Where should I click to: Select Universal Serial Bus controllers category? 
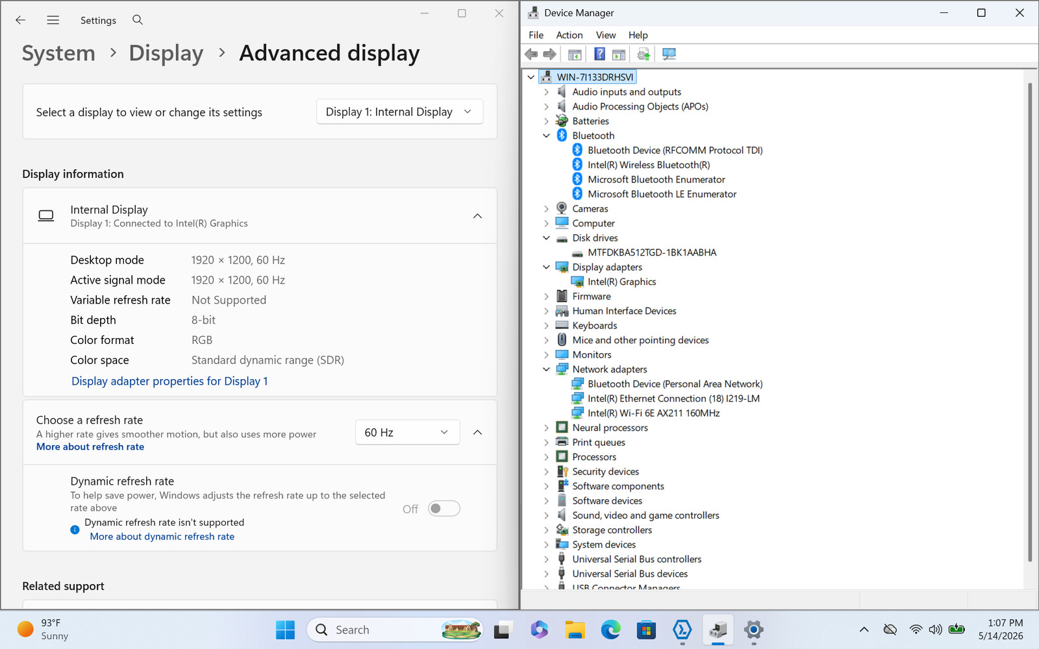636,559
